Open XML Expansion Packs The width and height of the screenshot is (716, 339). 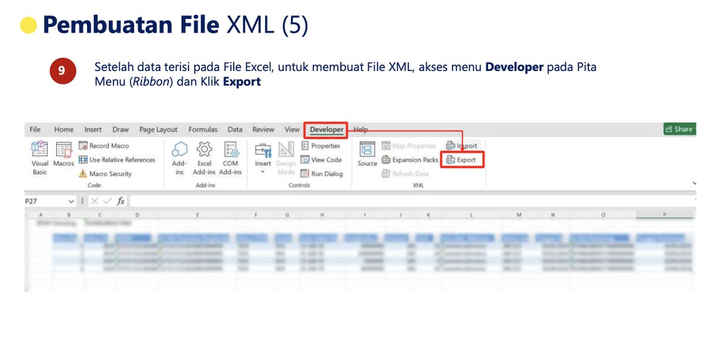pos(410,160)
